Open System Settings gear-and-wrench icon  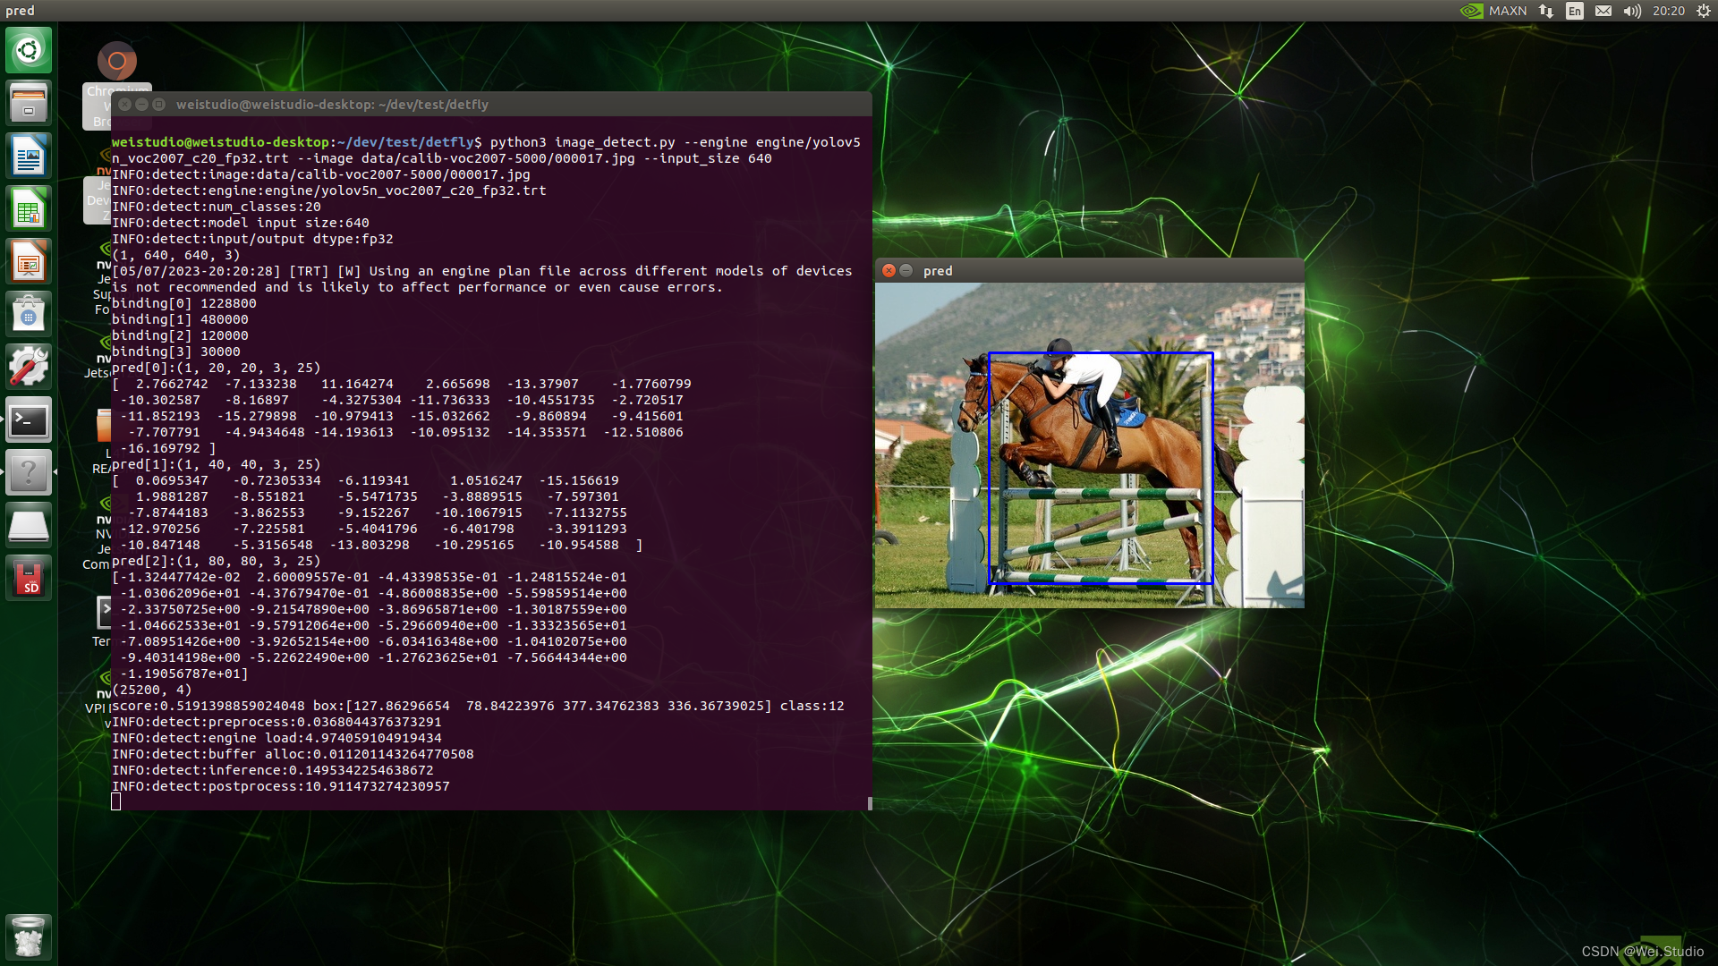29,367
